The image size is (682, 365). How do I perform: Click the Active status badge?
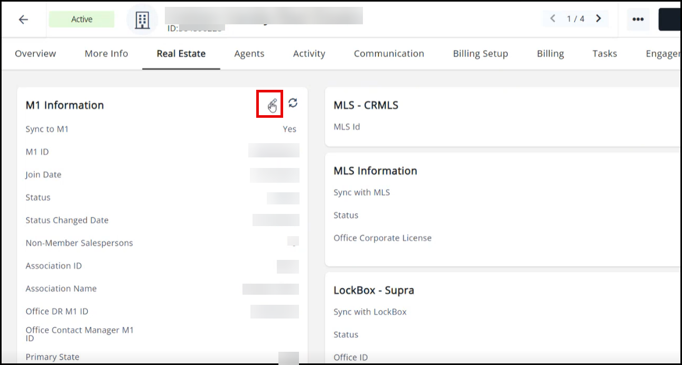point(82,20)
